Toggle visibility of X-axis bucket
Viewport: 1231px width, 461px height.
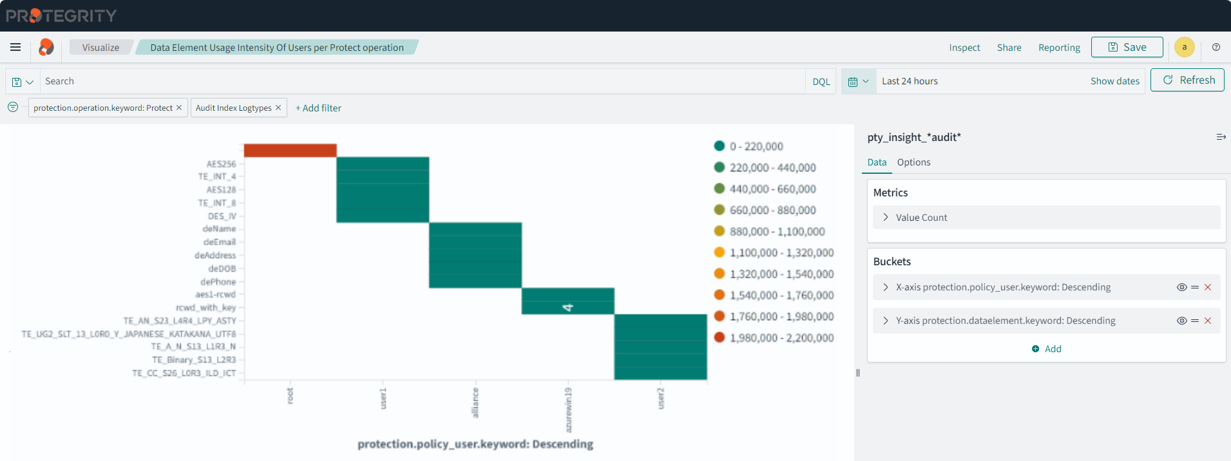coord(1181,287)
